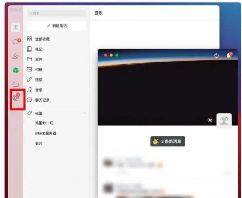Select the 鸡蛋炒一切 tag

[x=44, y=123]
